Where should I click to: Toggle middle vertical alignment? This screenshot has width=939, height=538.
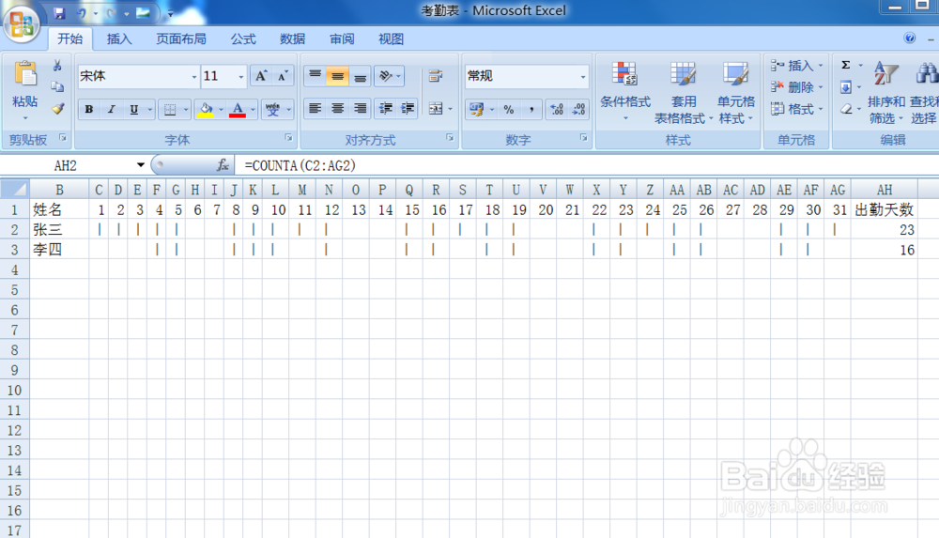pyautogui.click(x=337, y=76)
